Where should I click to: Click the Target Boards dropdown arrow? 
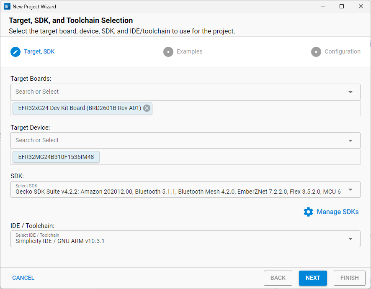click(351, 92)
